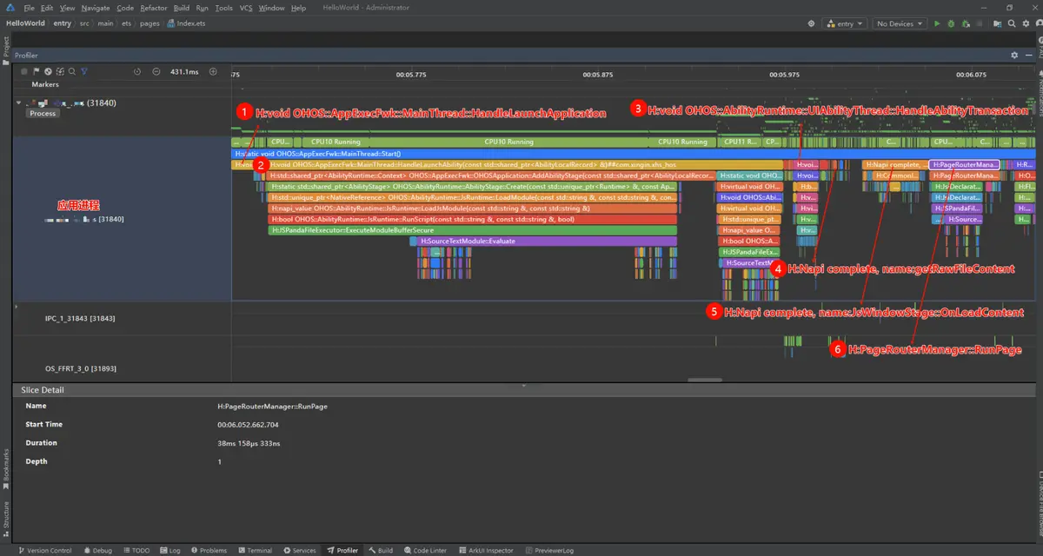
Task: Click the blue filter funnel icon
Action: pos(84,71)
